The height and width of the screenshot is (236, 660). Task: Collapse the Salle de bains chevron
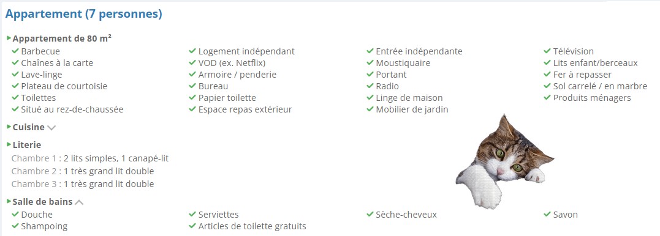click(79, 202)
